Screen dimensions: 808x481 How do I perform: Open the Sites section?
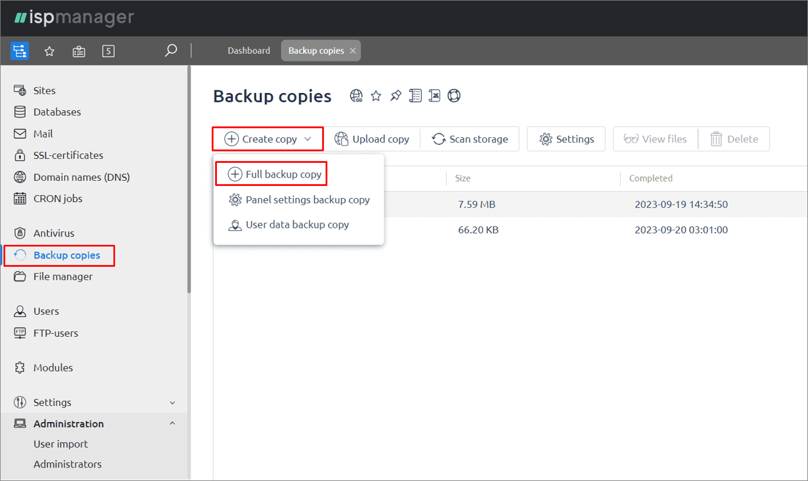[45, 90]
